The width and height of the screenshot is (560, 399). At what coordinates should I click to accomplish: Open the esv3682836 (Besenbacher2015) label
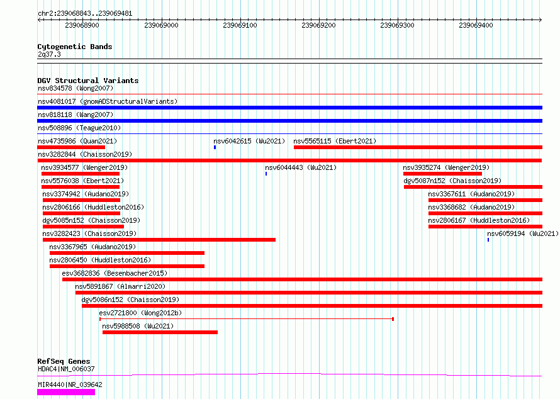tap(115, 273)
